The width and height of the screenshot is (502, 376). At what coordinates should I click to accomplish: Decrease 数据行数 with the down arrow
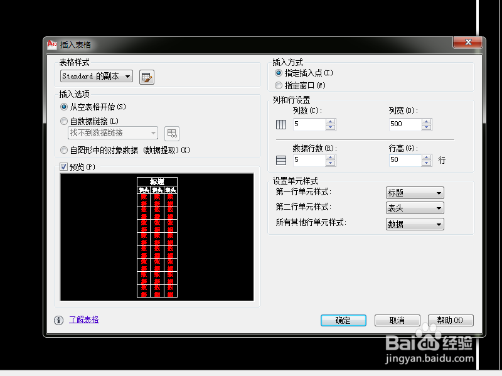331,163
